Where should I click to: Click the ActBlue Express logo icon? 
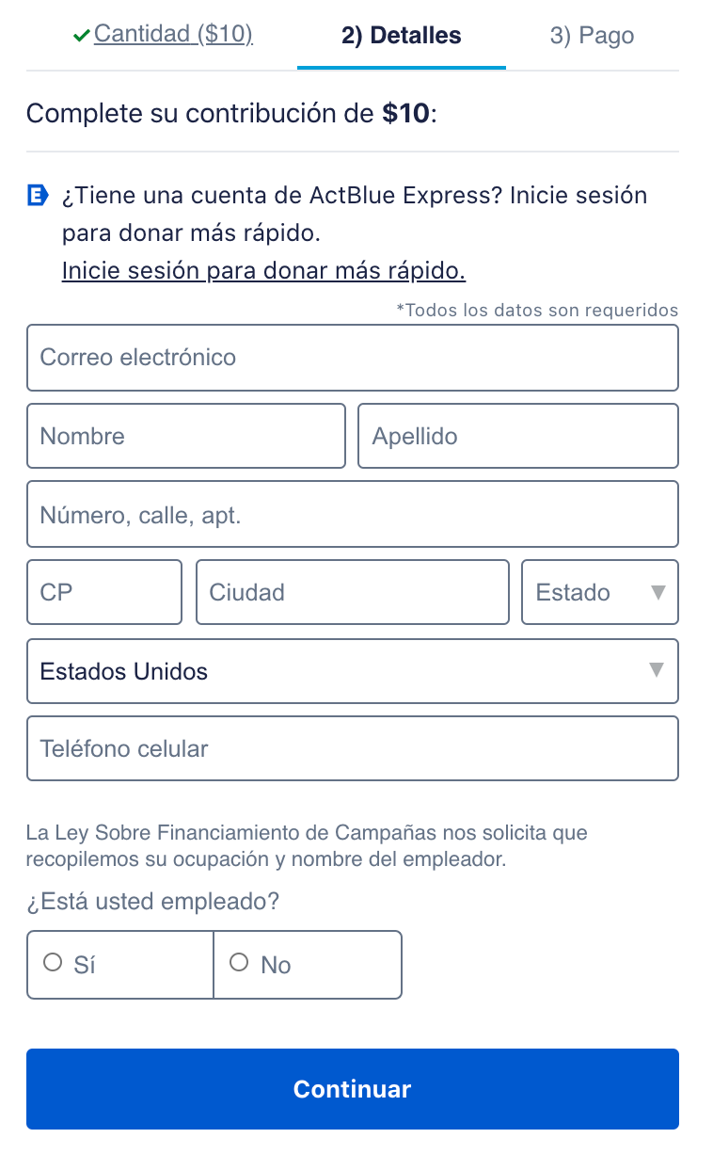tap(38, 197)
